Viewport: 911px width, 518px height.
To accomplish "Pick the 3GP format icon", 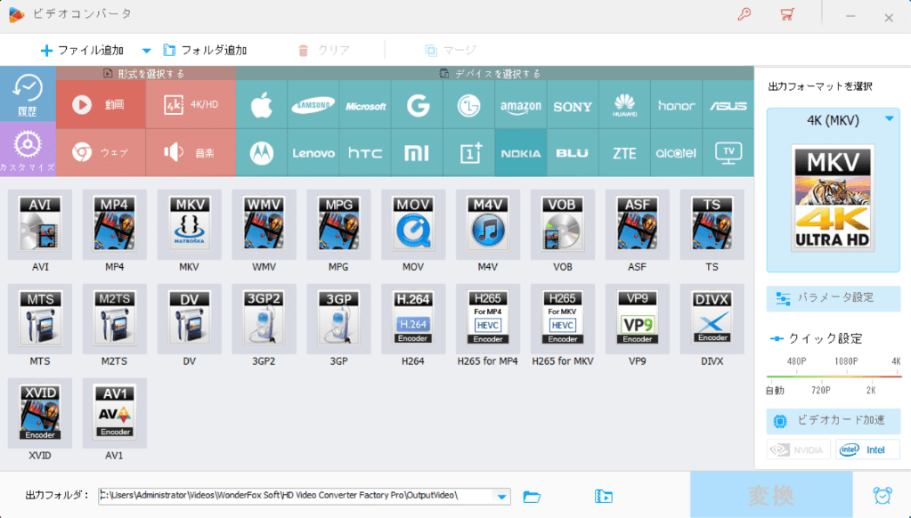I will click(x=338, y=319).
